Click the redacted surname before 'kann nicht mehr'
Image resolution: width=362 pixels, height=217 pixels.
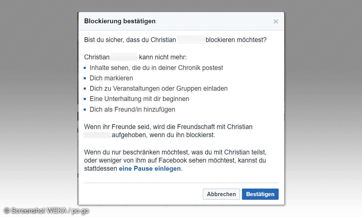(124, 57)
